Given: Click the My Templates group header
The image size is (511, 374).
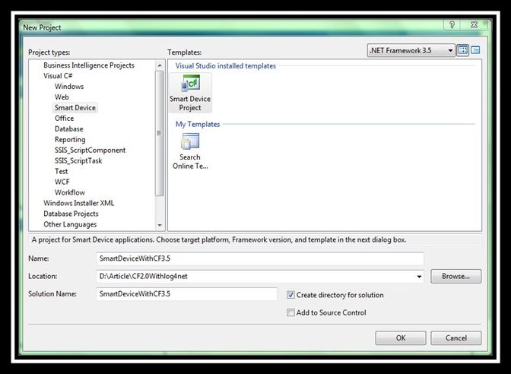Looking at the screenshot, I should pyautogui.click(x=198, y=124).
